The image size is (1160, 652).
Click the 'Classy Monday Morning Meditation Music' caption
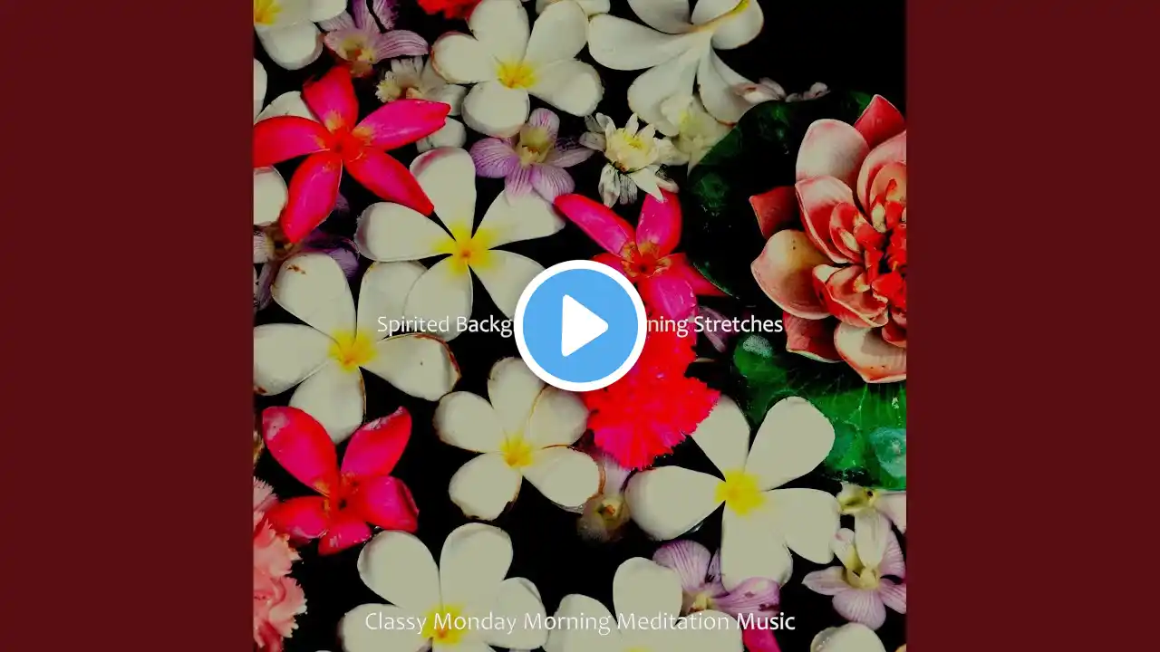point(580,621)
